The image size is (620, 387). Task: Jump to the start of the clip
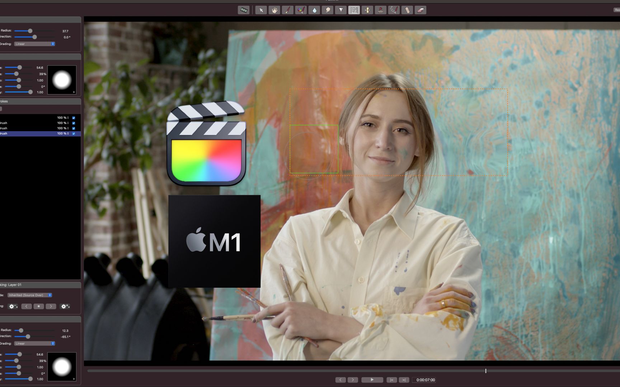tap(391, 380)
